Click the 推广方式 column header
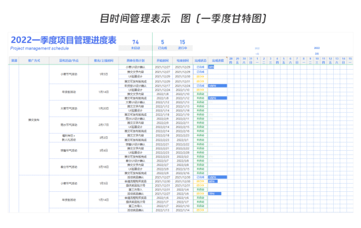The height and width of the screenshot is (228, 361). pyautogui.click(x=34, y=61)
